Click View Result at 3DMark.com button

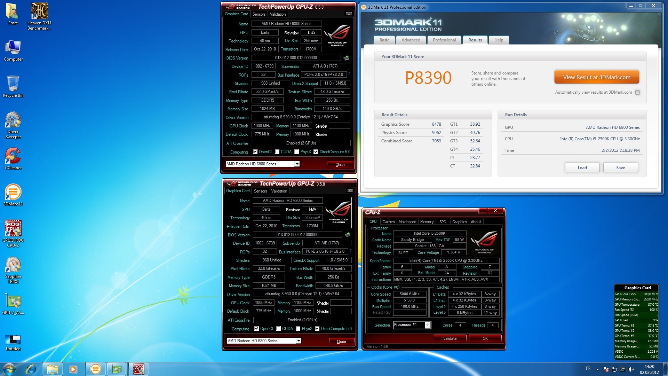point(596,77)
